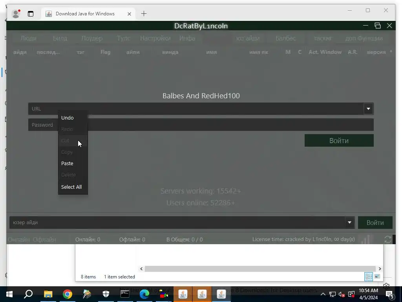Choose Copy from the context menu
The height and width of the screenshot is (302, 402).
(67, 152)
